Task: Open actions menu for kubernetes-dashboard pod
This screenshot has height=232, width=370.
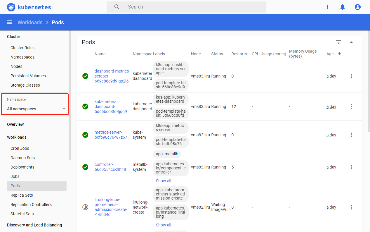Action: click(351, 106)
